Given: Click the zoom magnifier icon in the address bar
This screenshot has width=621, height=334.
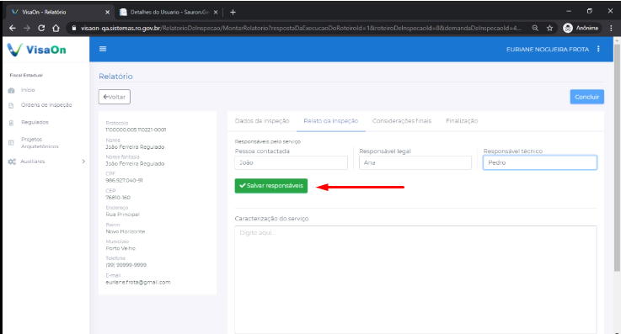Looking at the screenshot, I should point(535,28).
